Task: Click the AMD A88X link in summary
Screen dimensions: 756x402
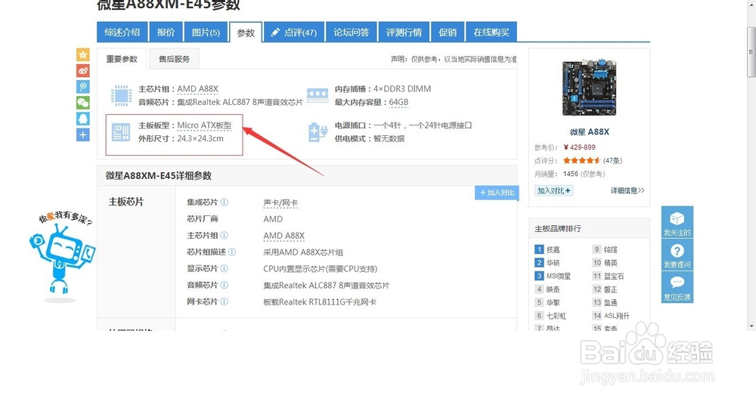Action: [x=197, y=89]
